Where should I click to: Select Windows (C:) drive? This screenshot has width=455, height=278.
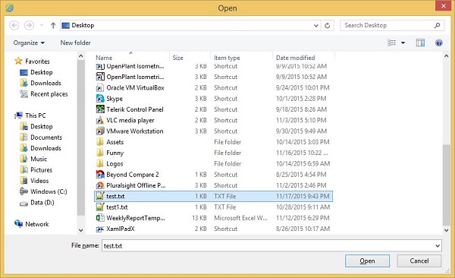pyautogui.click(x=43, y=191)
